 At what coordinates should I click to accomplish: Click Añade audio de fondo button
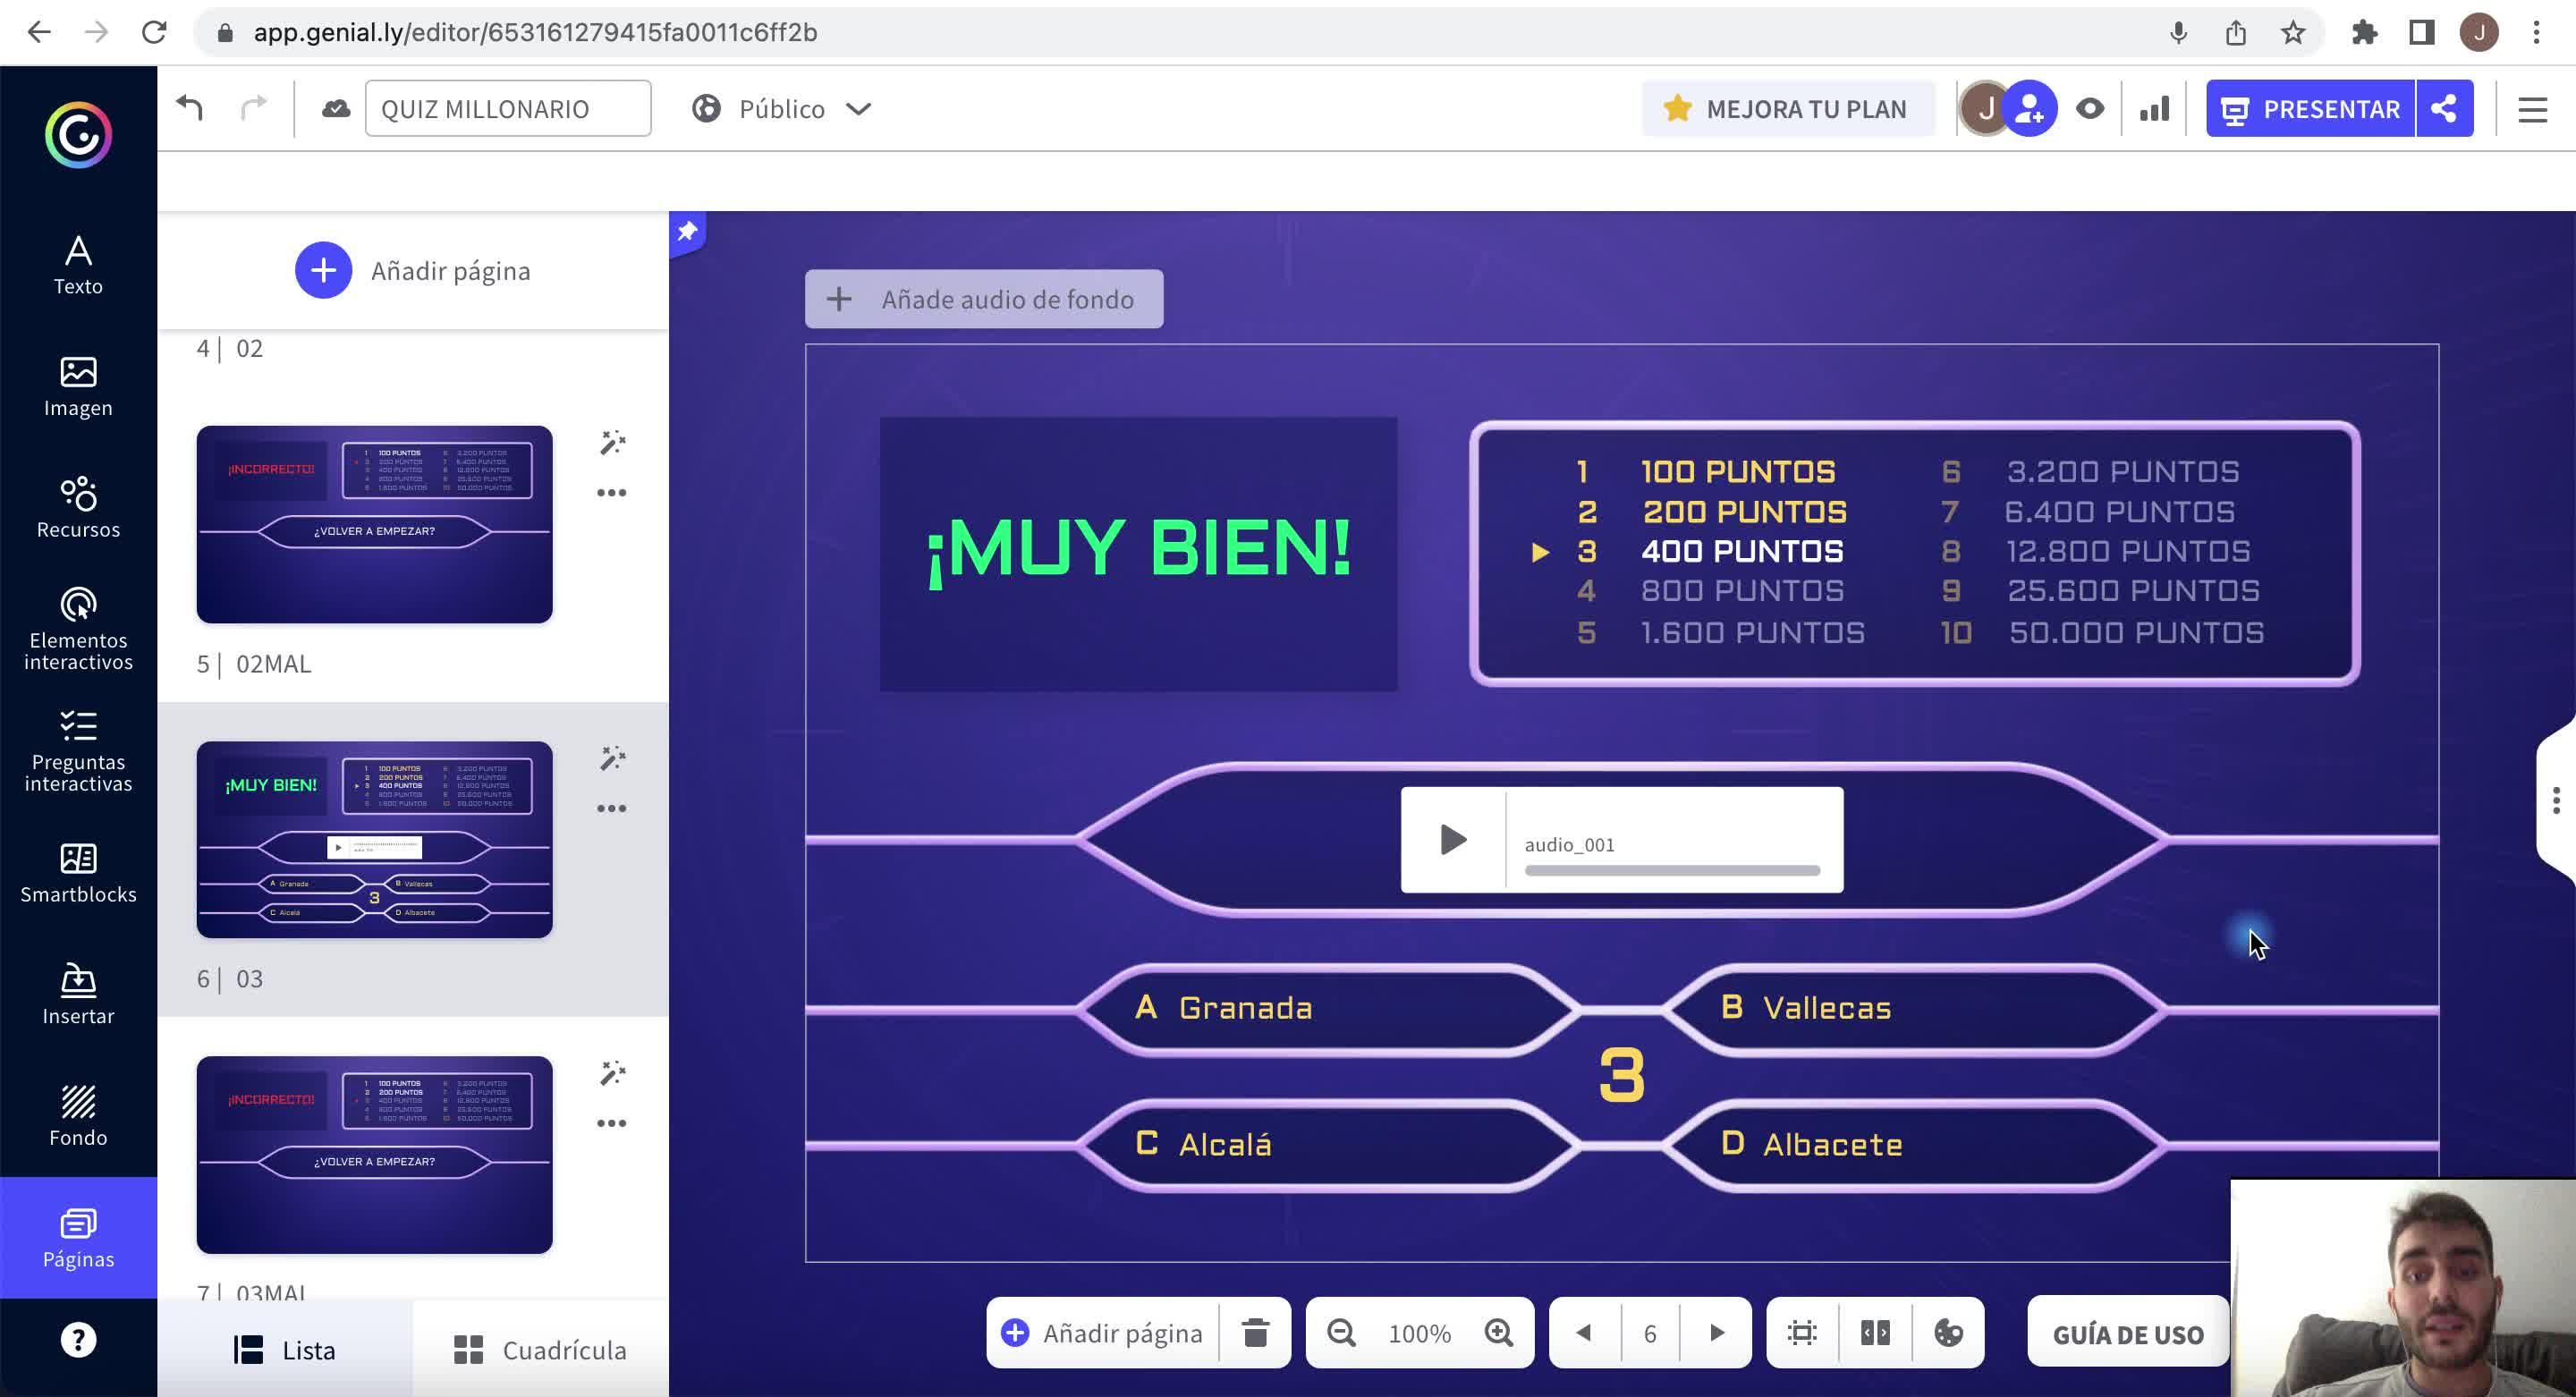click(x=984, y=299)
